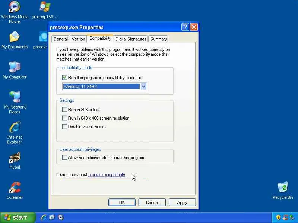The height and width of the screenshot is (223, 298).
Task: Click the middle system tray icon
Action: (285, 217)
